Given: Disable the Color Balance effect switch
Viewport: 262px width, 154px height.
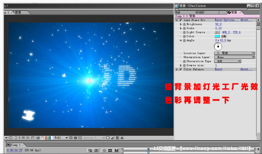Looking at the screenshot, I should pos(181,69).
